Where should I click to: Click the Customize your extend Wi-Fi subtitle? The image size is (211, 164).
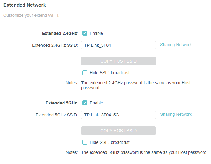click(31, 15)
